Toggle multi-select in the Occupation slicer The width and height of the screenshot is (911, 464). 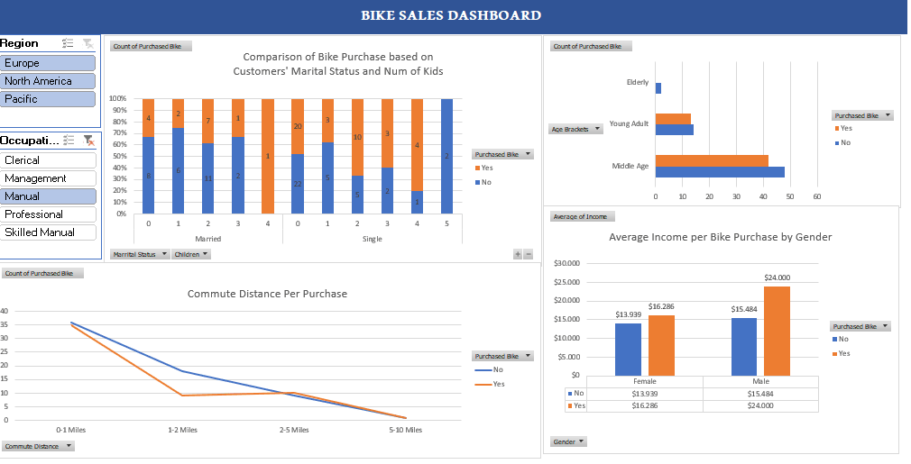click(68, 141)
